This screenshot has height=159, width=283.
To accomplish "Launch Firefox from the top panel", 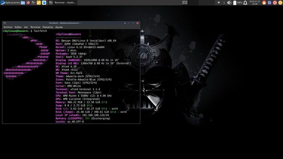I will pos(28,3).
